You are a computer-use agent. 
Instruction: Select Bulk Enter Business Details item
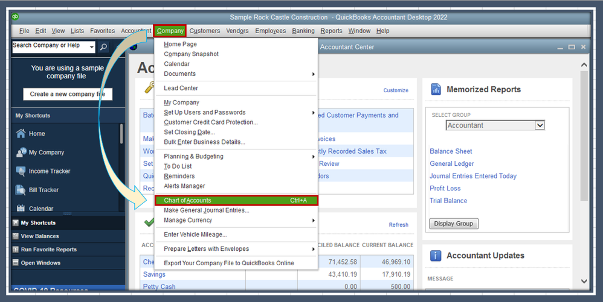click(x=205, y=142)
